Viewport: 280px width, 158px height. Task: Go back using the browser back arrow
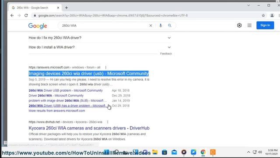pos(12,15)
